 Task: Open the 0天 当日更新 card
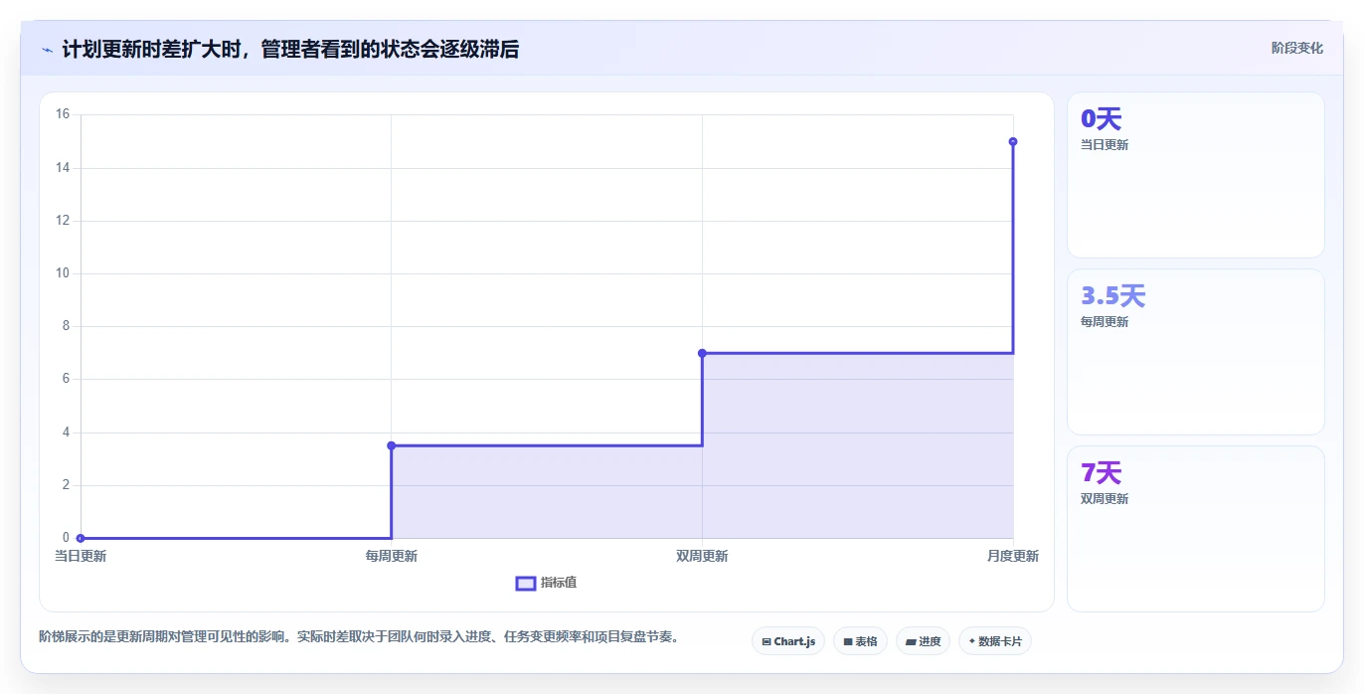point(1196,175)
